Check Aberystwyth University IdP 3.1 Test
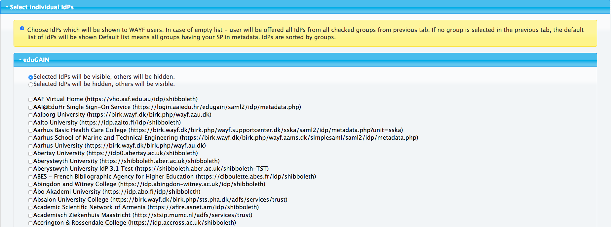The image size is (611, 227). (x=30, y=169)
